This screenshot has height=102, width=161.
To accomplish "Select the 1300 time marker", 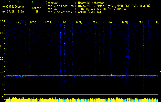I will 155,22.
